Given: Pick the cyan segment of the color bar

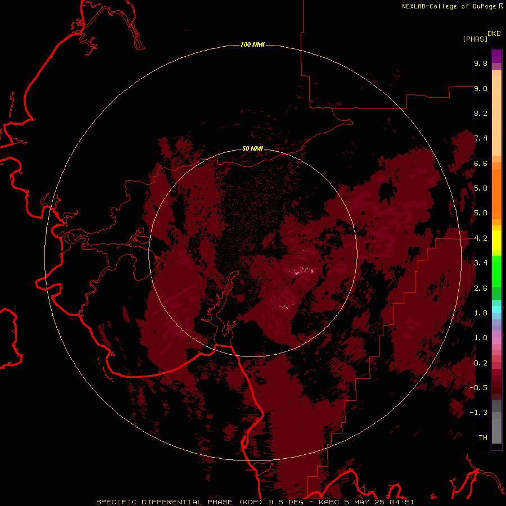Looking at the screenshot, I should 496,309.
